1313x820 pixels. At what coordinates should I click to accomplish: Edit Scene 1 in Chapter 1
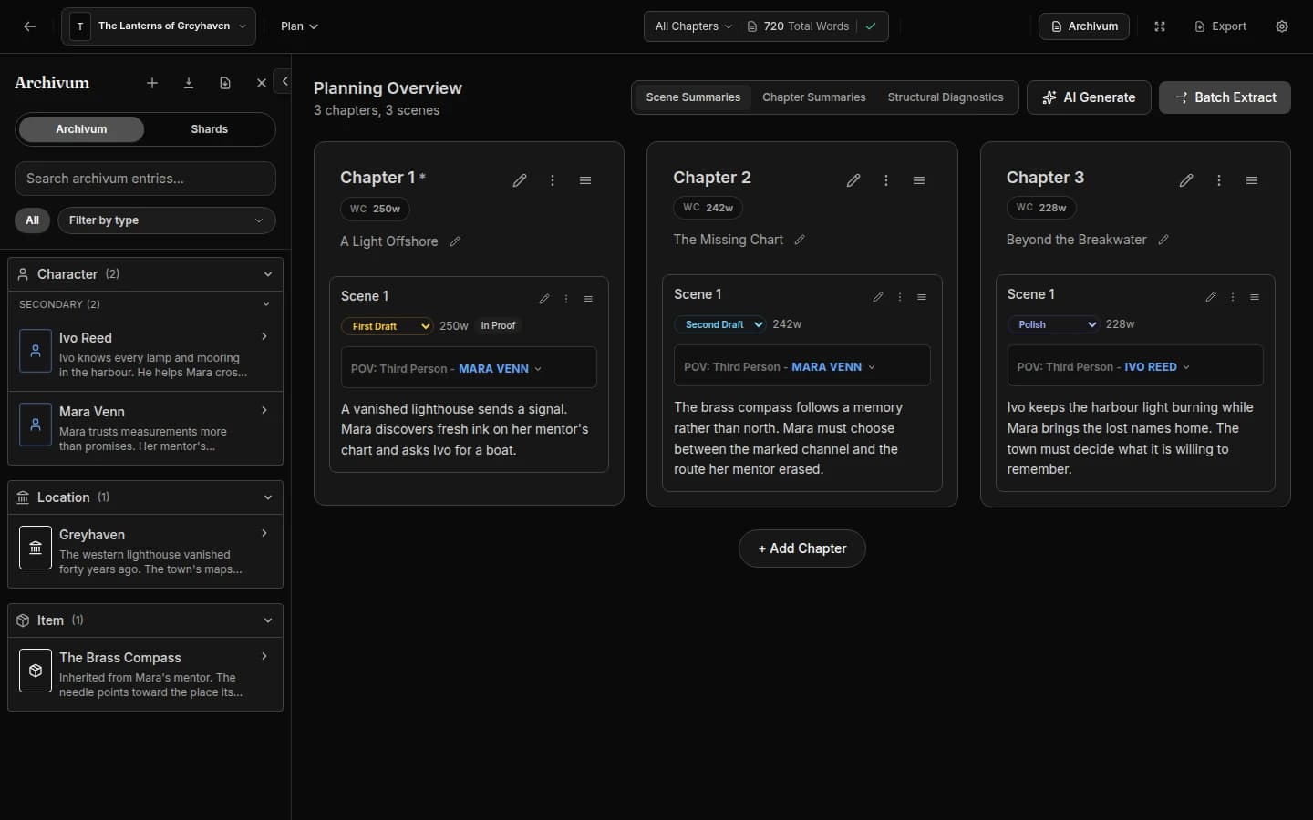pos(544,299)
